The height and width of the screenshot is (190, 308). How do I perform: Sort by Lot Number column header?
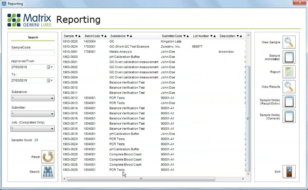point(204,36)
